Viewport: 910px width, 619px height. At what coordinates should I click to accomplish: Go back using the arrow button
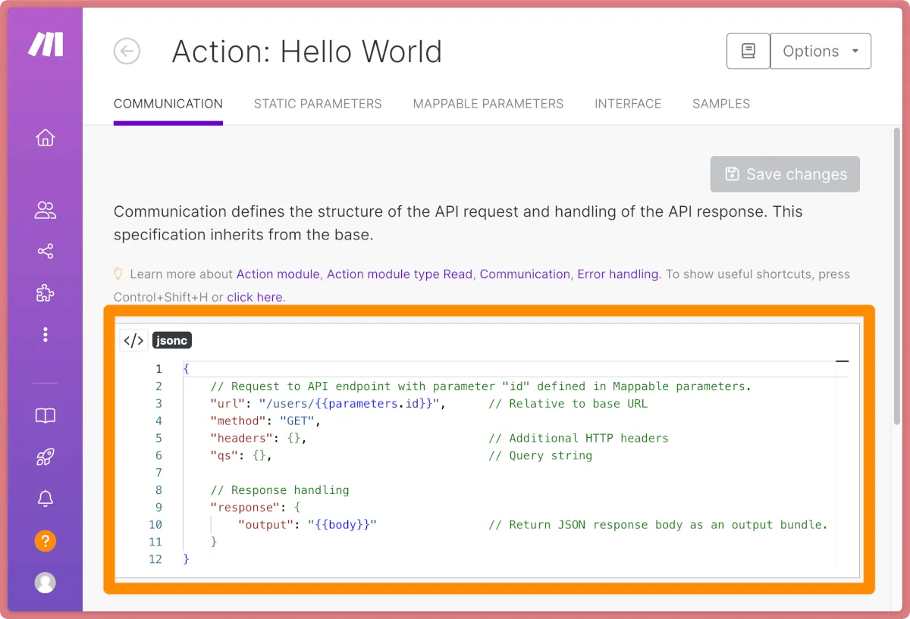click(127, 52)
